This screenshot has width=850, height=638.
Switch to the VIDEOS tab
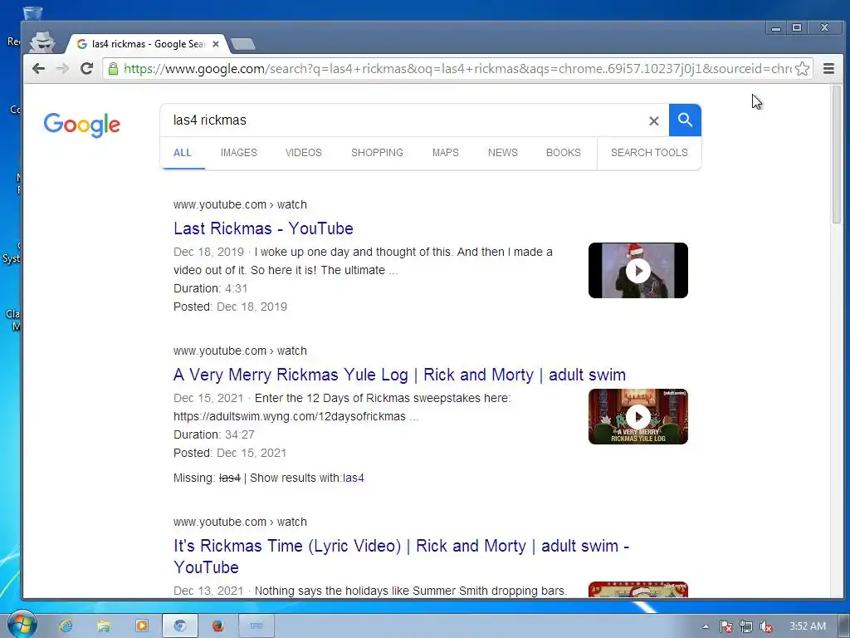[x=304, y=153]
